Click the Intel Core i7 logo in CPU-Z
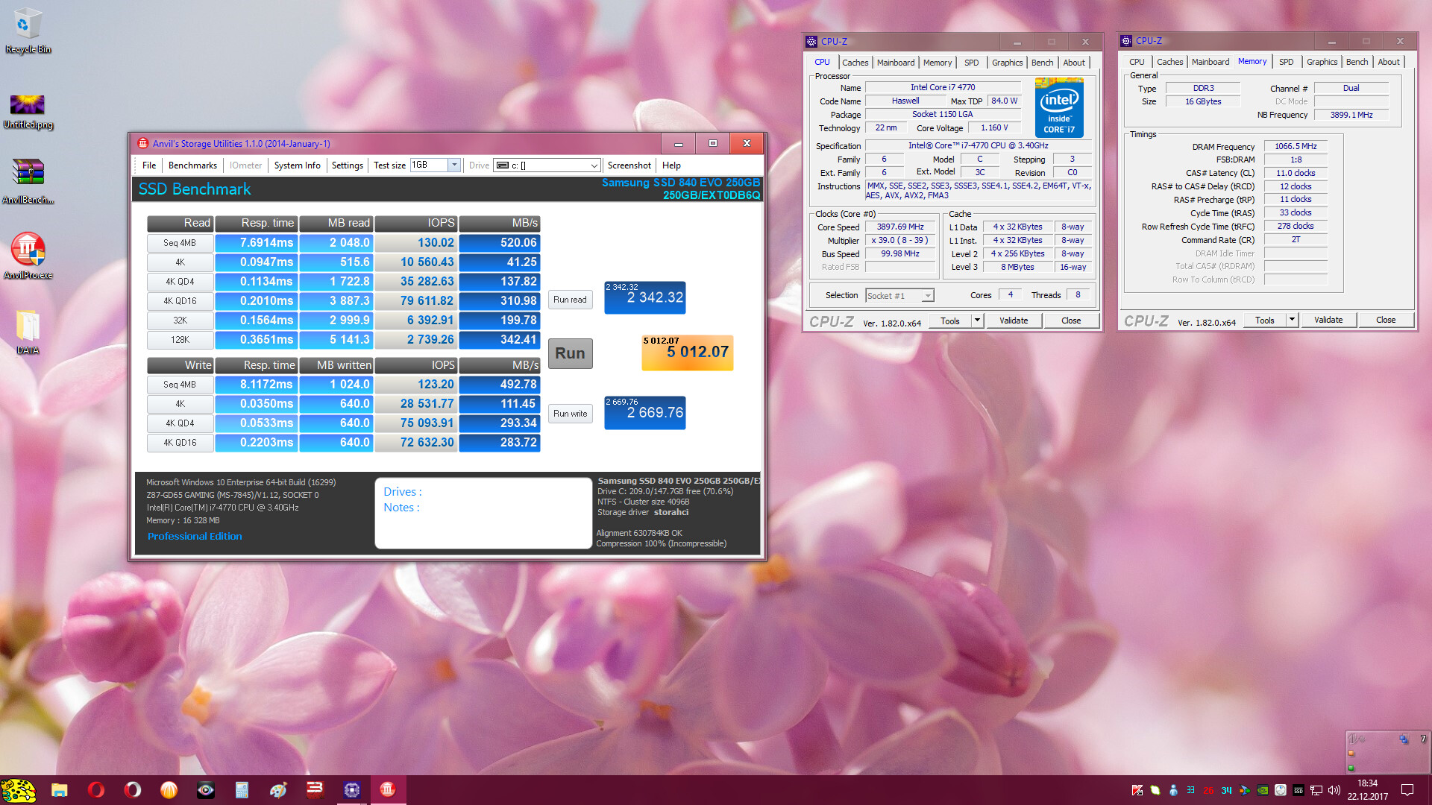 (1059, 109)
